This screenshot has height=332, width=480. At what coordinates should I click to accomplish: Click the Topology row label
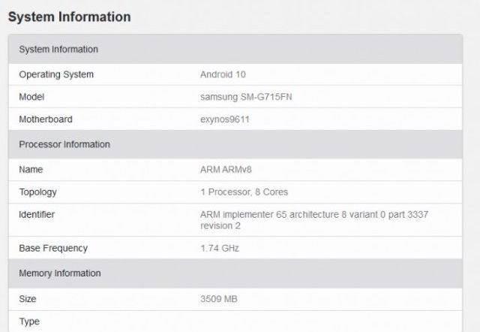38,192
